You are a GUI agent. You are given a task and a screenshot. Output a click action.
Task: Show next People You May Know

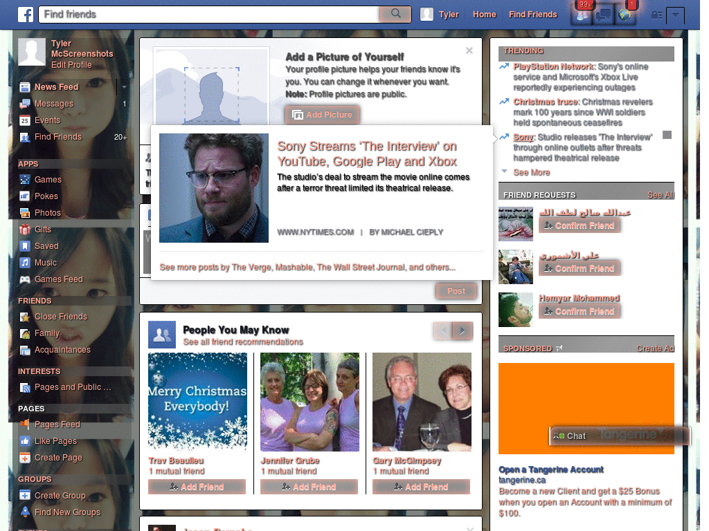point(463,331)
